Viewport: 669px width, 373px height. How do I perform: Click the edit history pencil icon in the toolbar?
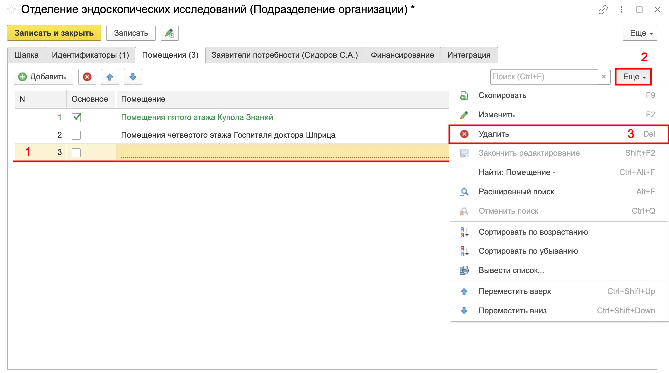[x=170, y=33]
